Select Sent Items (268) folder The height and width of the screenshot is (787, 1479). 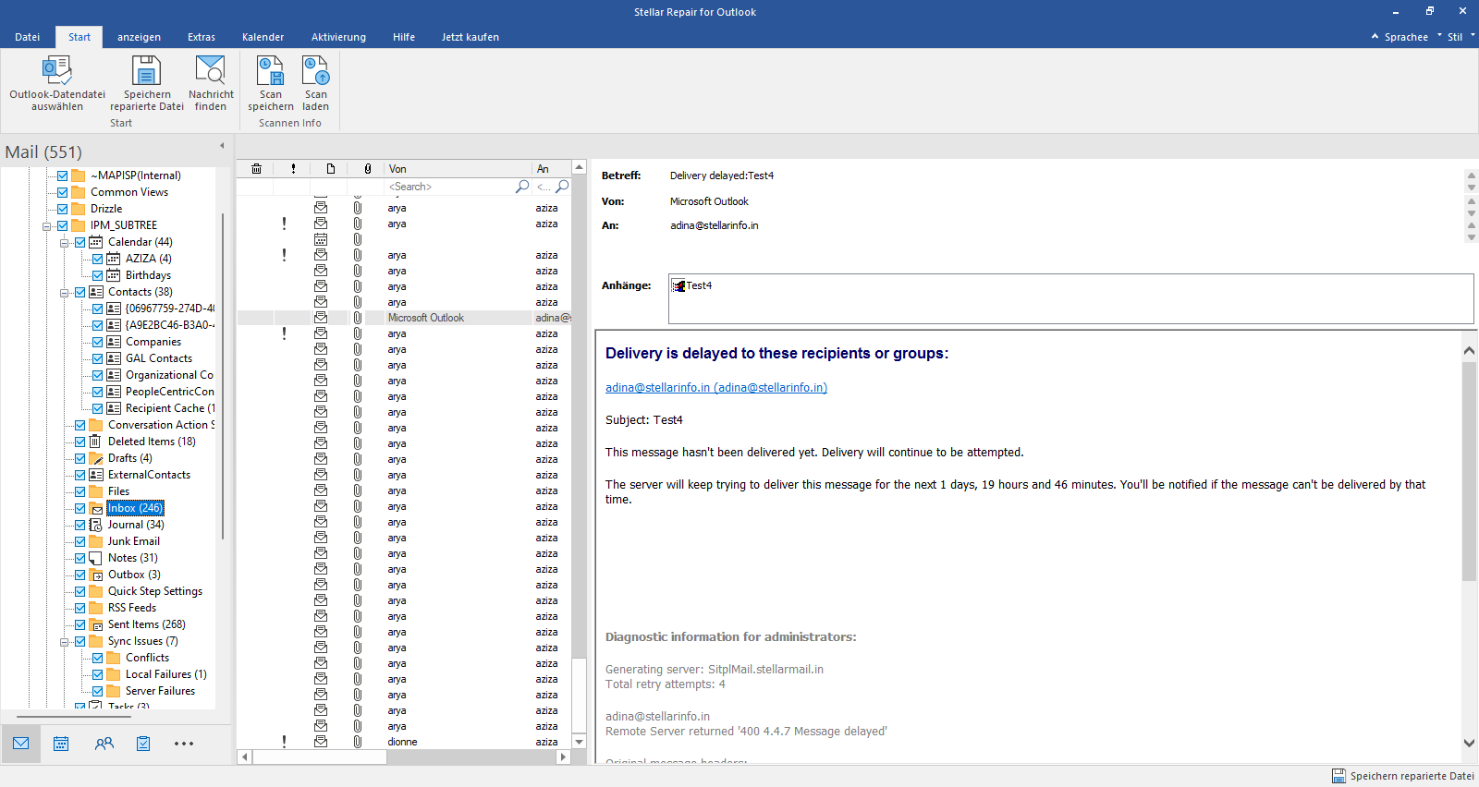click(x=146, y=624)
